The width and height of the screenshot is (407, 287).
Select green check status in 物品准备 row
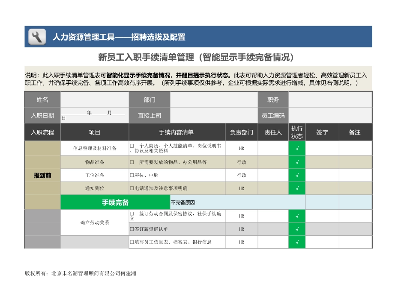click(x=297, y=162)
